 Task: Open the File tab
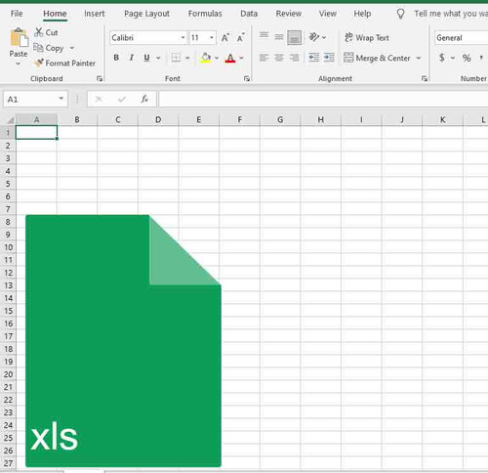(17, 14)
